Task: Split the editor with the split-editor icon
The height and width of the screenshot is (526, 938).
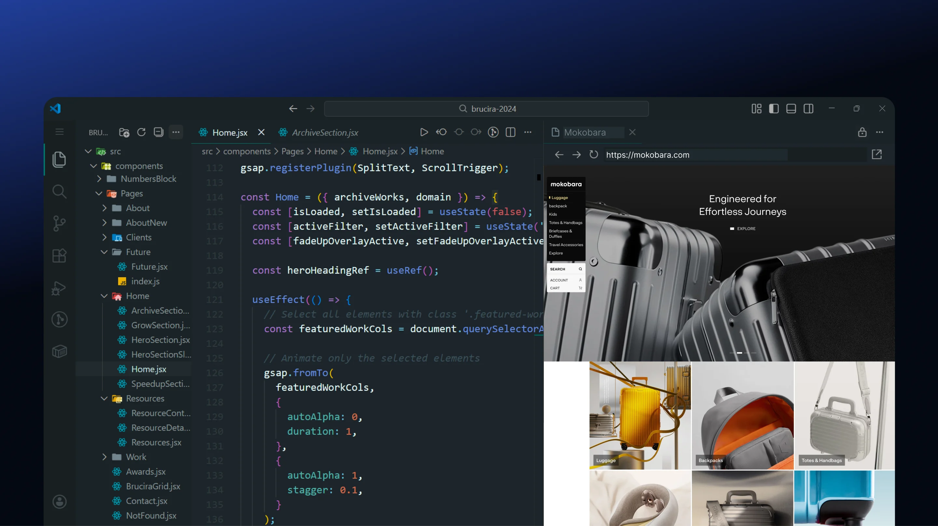Action: point(510,132)
